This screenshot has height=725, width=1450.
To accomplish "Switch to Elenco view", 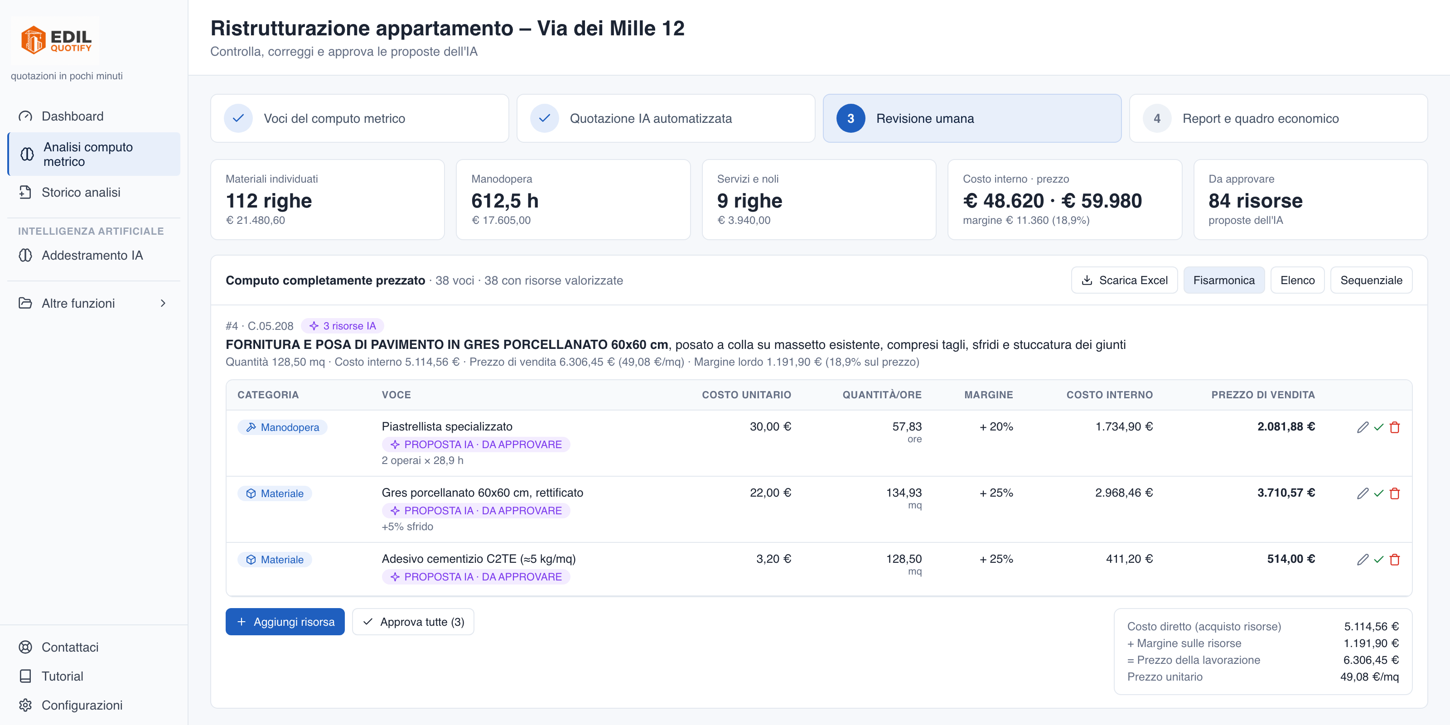I will pyautogui.click(x=1297, y=280).
